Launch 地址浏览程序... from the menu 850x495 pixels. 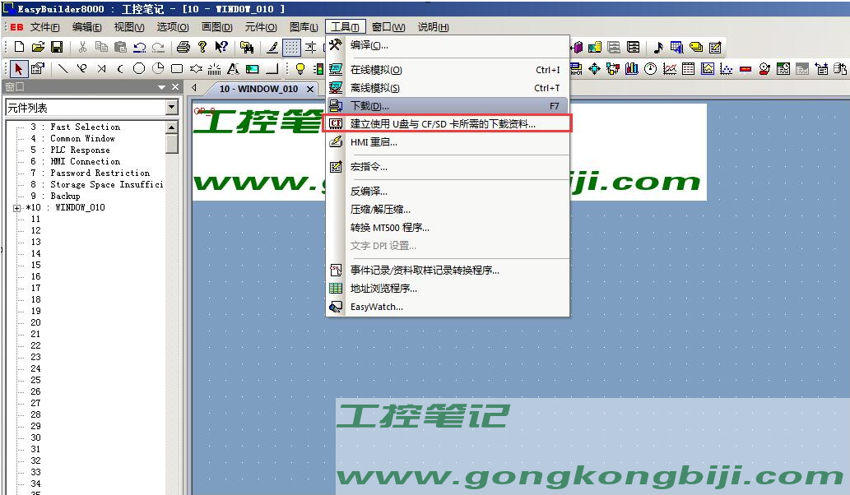[448, 289]
